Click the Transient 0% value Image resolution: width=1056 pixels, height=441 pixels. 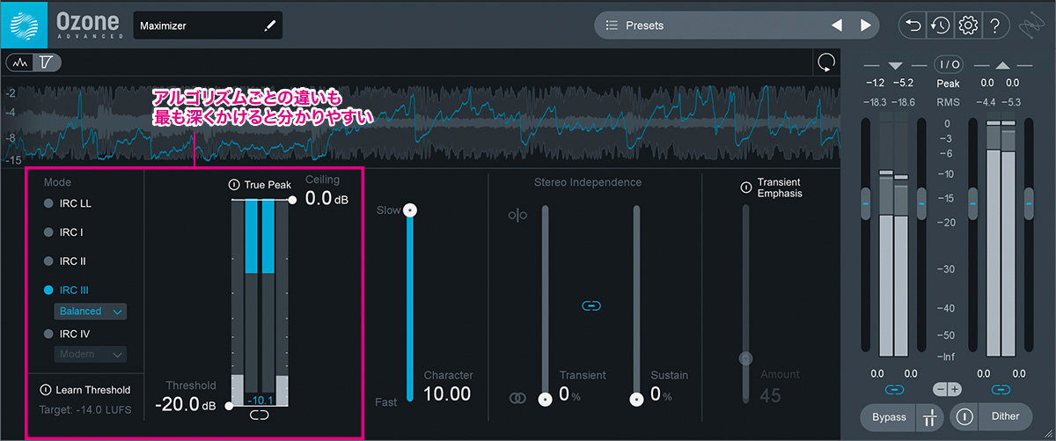pos(569,395)
